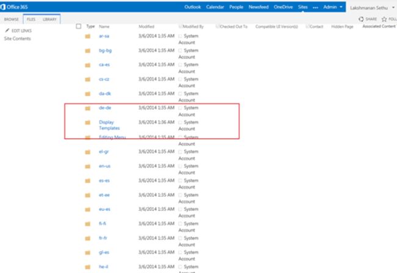
Task: Click the Display Templates folder icon
Action: point(87,122)
